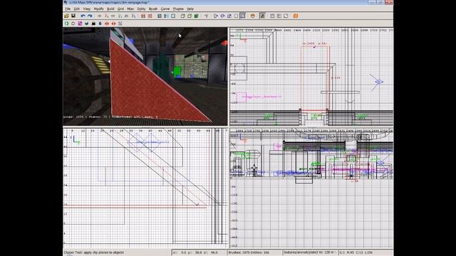Open the View menu
This screenshot has height=256, width=456.
87,9
